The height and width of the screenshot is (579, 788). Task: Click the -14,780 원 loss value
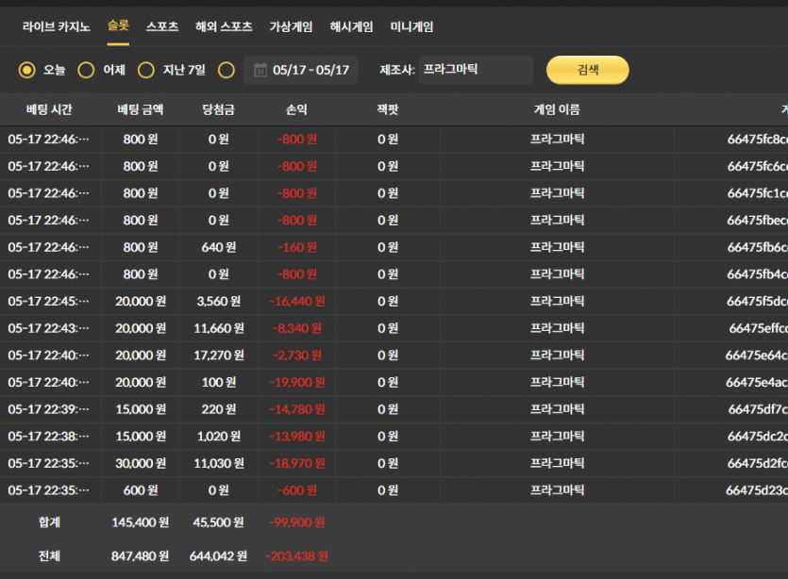(297, 410)
